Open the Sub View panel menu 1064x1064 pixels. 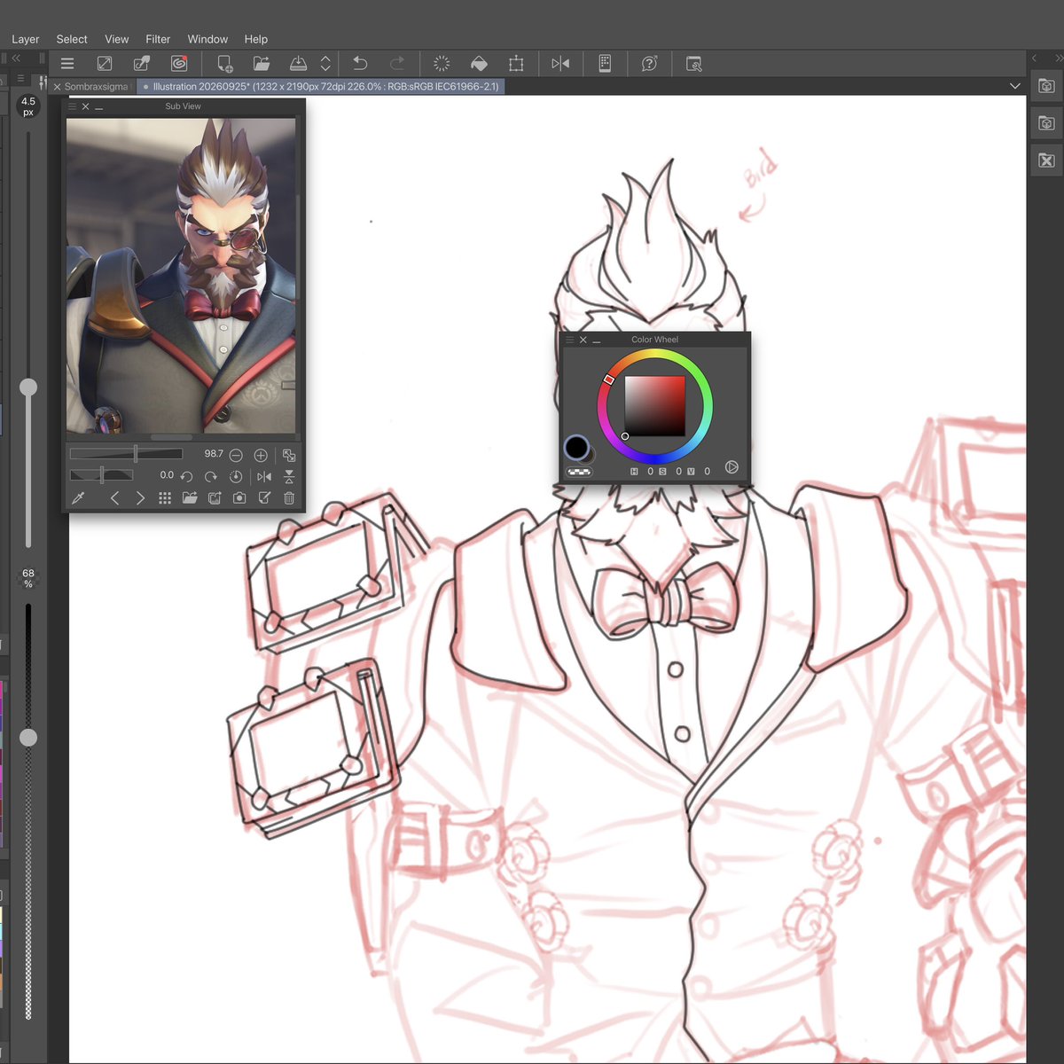coord(73,106)
